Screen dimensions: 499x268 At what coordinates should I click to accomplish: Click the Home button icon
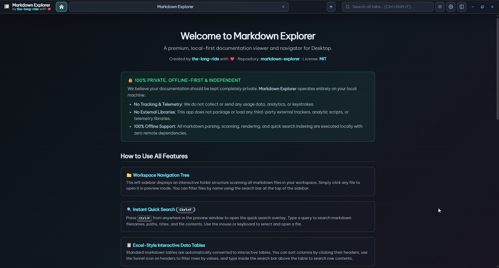pos(61,7)
